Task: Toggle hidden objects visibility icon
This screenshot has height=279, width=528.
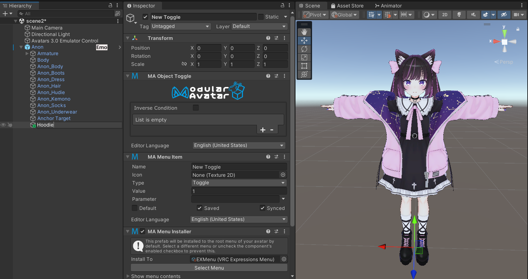Action: click(x=504, y=15)
